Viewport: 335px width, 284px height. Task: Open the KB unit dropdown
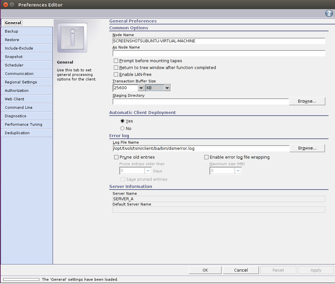tap(167, 88)
